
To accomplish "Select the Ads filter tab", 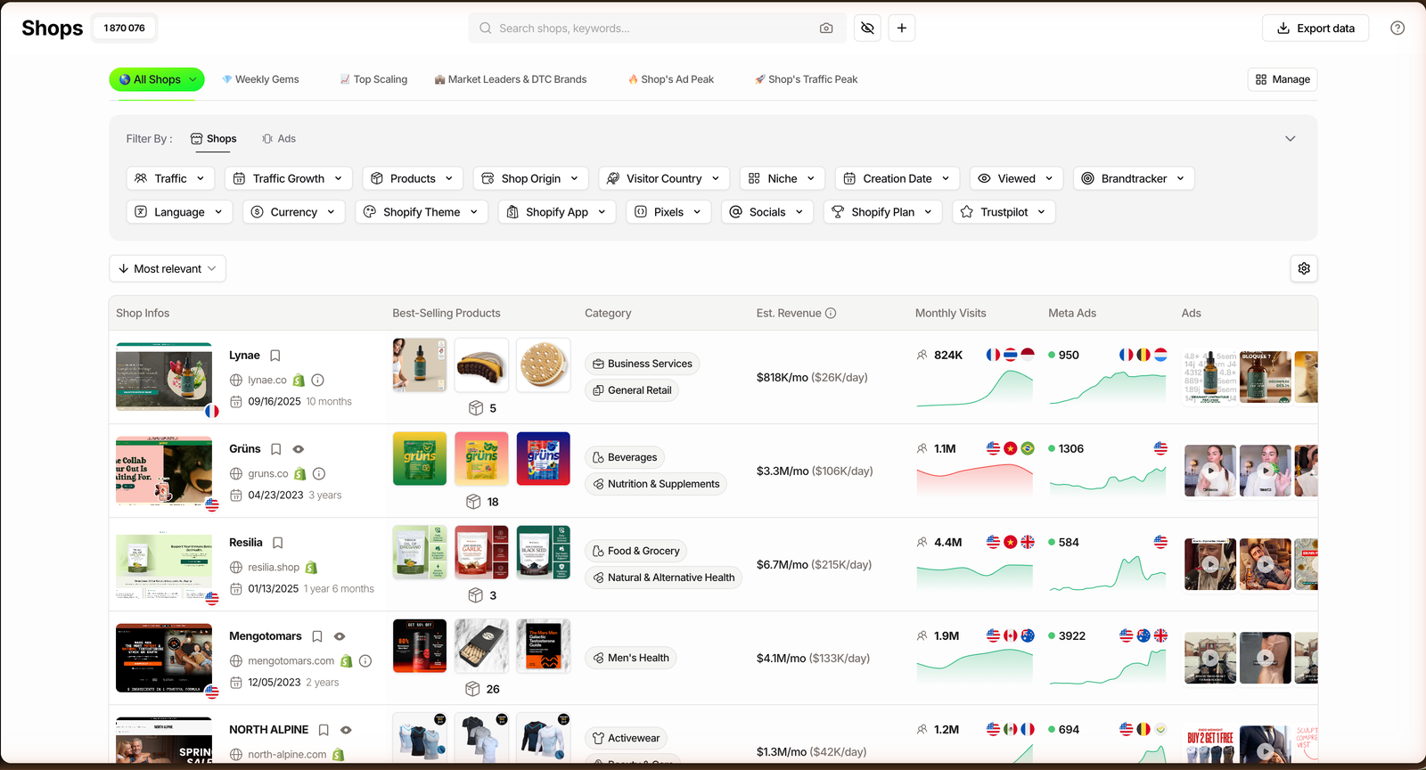I will (279, 139).
